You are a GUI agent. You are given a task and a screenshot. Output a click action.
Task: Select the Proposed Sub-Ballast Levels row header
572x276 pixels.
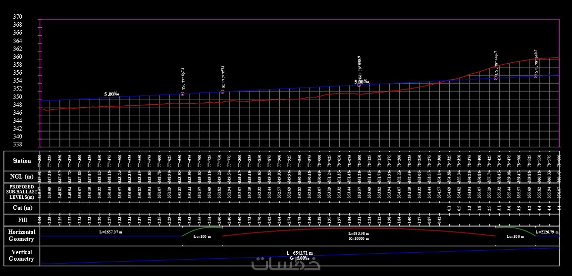[22, 191]
